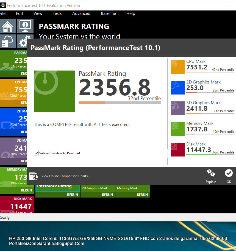Click the purple 3D Graphics Mark icon
236x251 pixels.
pyautogui.click(x=177, y=108)
